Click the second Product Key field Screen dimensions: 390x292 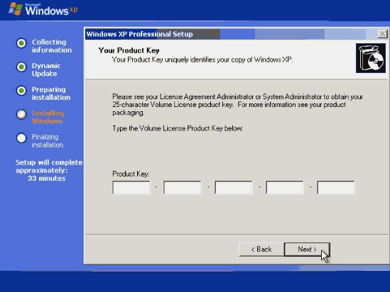pyautogui.click(x=183, y=188)
